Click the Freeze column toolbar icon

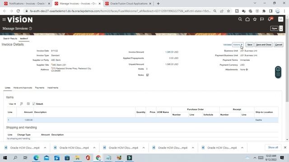(21, 104)
